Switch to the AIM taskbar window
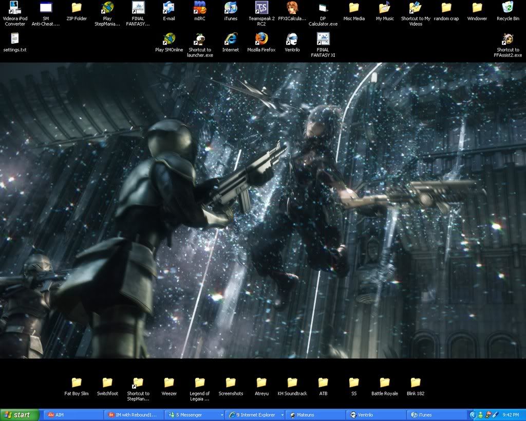This screenshot has height=421, width=526. coord(72,415)
